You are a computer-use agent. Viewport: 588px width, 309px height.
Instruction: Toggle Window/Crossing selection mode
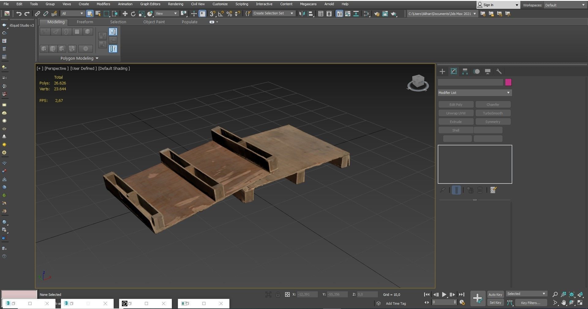pyautogui.click(x=115, y=13)
